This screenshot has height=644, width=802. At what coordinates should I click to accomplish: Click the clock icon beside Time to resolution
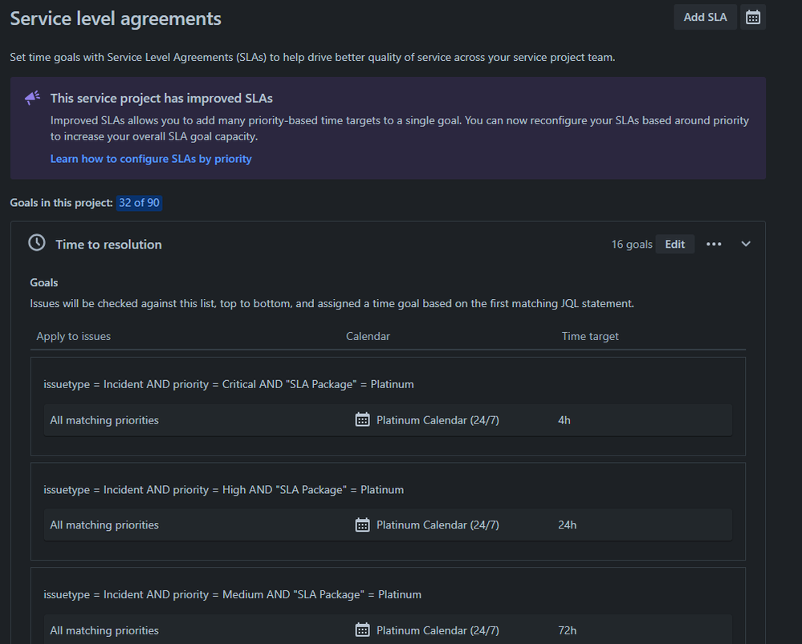click(35, 244)
